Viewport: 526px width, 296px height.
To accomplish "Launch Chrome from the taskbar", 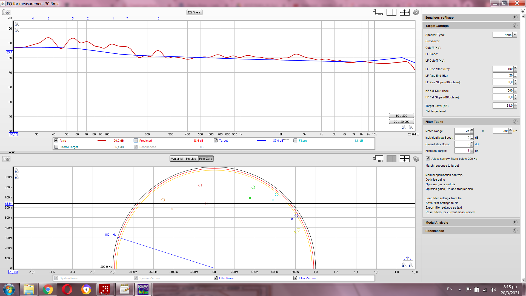I will point(48,289).
